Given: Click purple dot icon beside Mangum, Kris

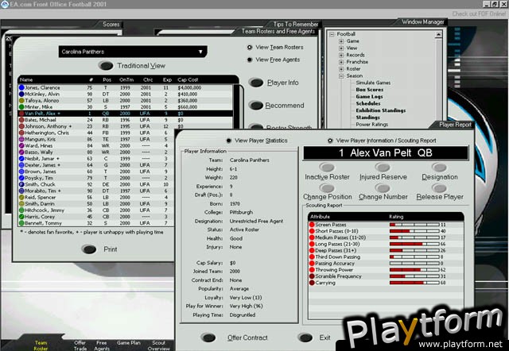Looking at the screenshot, I should pos(21,139).
